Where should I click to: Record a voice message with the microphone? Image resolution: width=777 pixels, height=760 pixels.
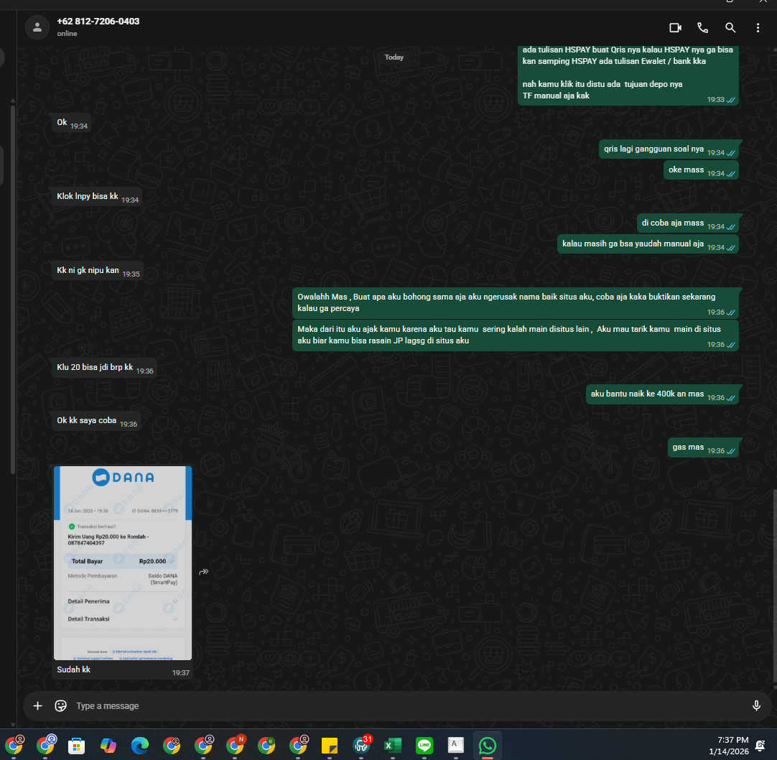coord(756,705)
